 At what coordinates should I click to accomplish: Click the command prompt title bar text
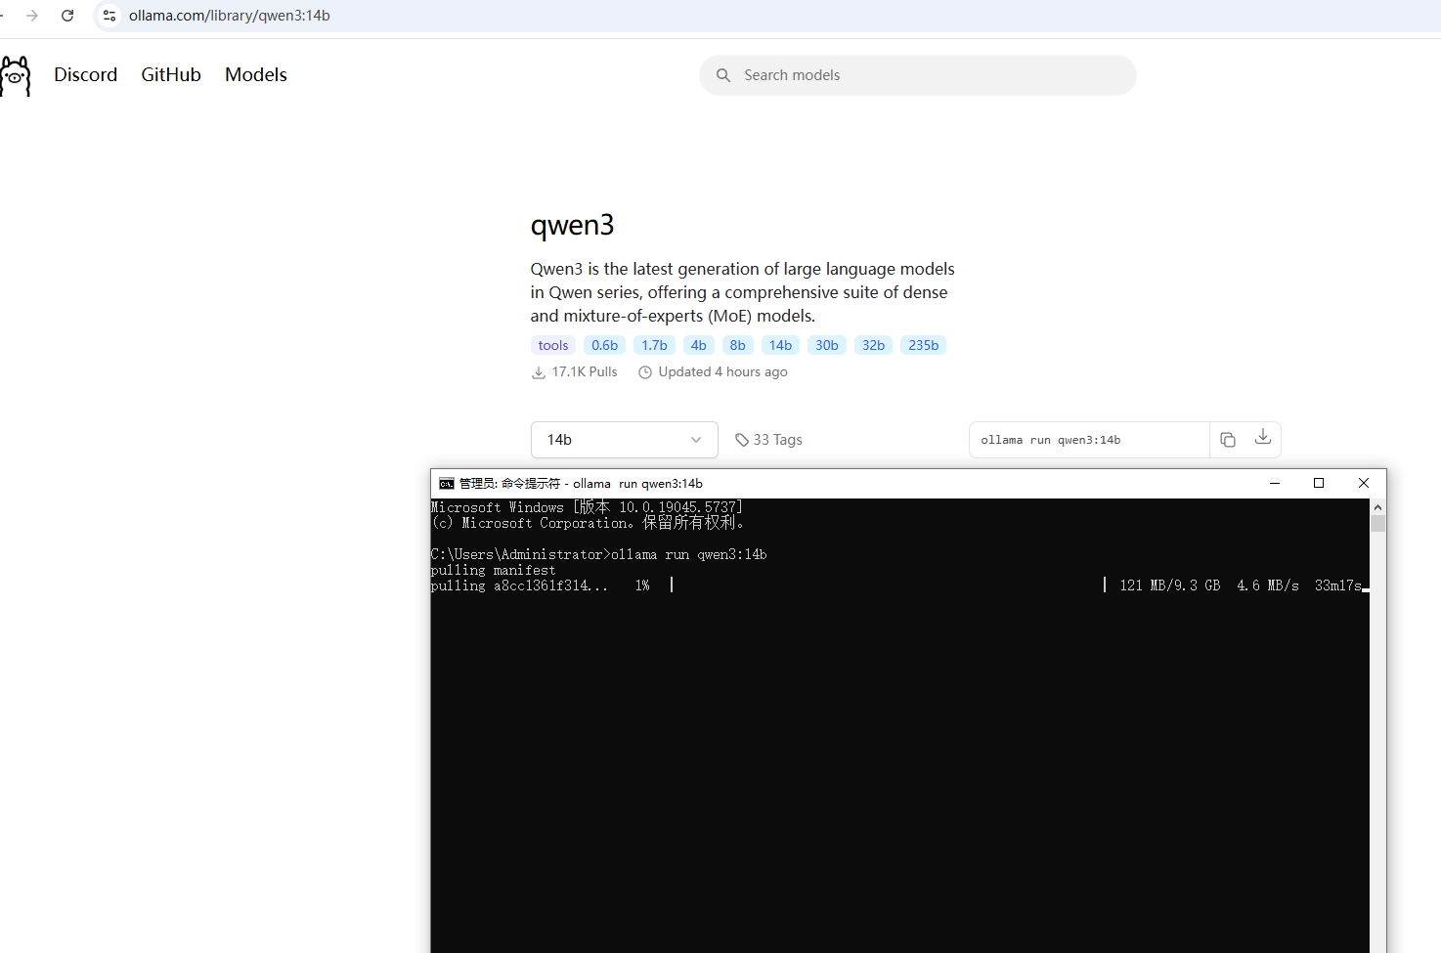coord(581,484)
